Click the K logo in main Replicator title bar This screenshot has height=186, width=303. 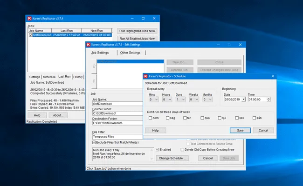(x=29, y=19)
